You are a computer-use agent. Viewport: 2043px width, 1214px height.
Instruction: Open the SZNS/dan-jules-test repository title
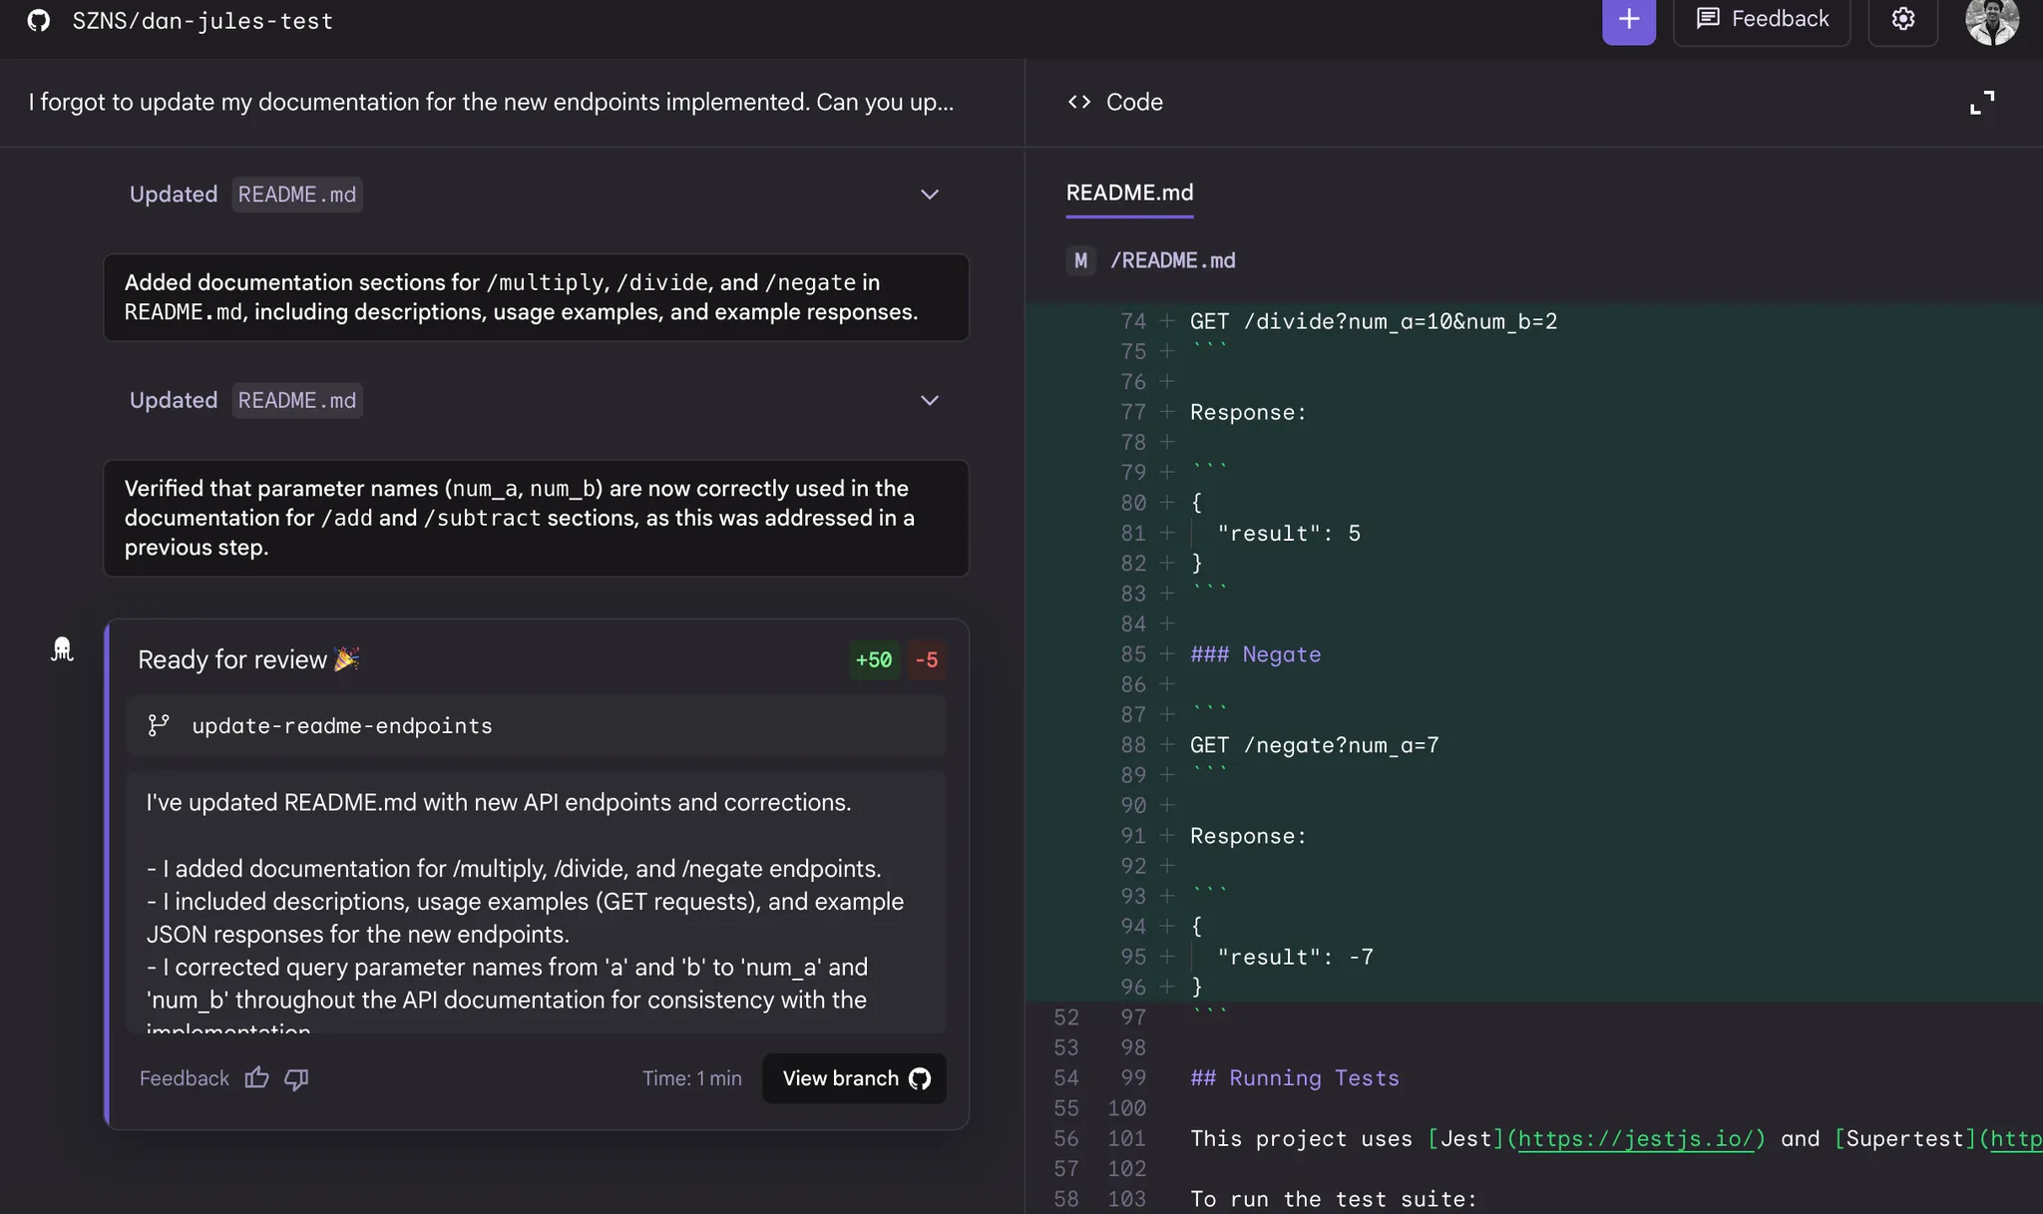pos(203,21)
